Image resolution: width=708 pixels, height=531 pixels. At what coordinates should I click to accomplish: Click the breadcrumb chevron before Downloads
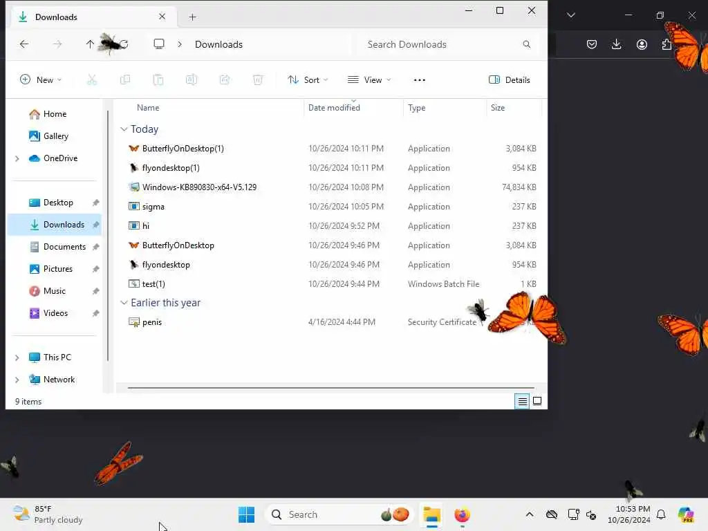point(180,44)
